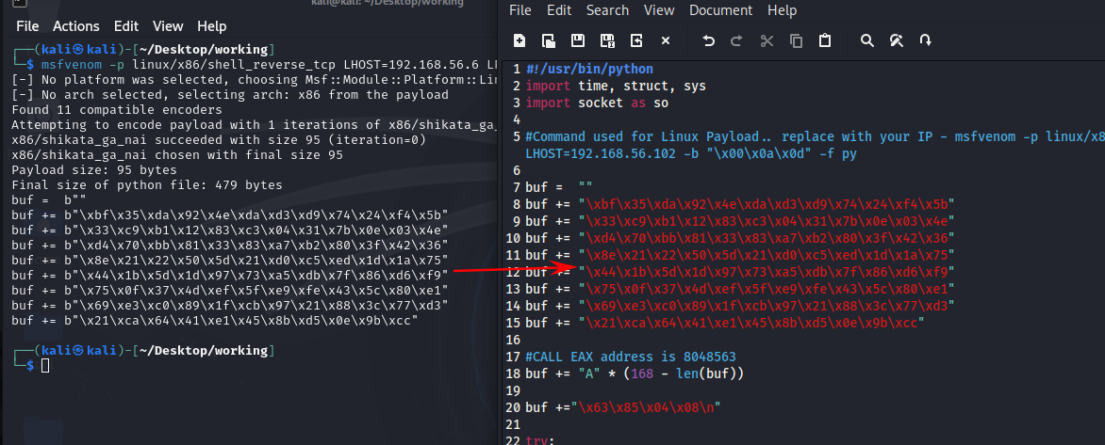
Task: Copy selection using the toolbar icon
Action: (797, 40)
